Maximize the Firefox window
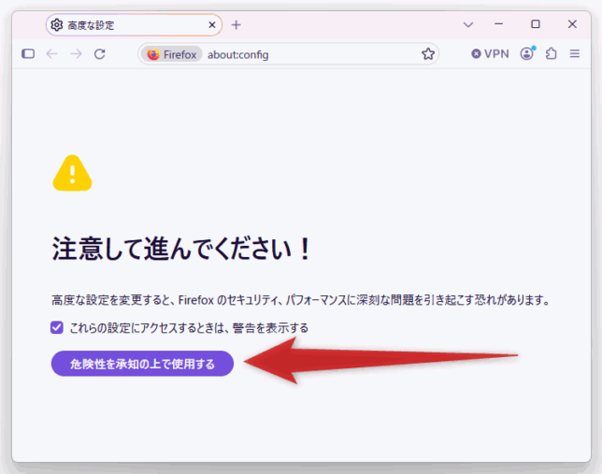Image resolution: width=602 pixels, height=474 pixels. tap(536, 24)
